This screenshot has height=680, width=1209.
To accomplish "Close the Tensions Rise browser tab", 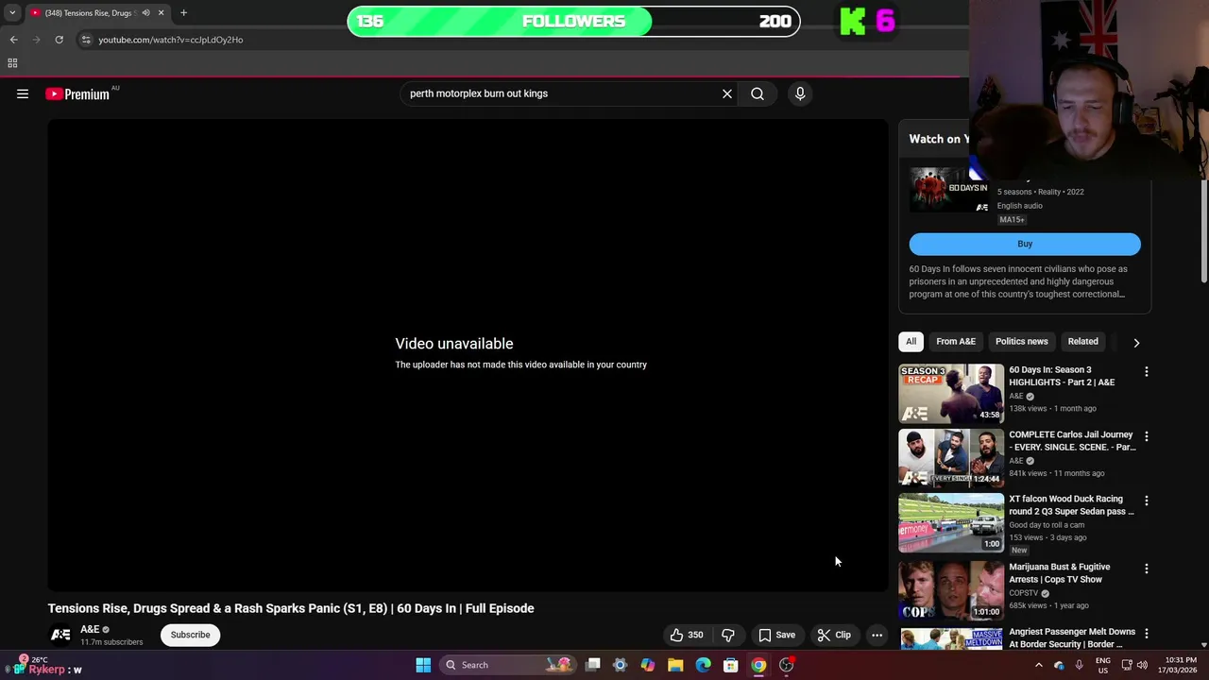I will point(161,12).
